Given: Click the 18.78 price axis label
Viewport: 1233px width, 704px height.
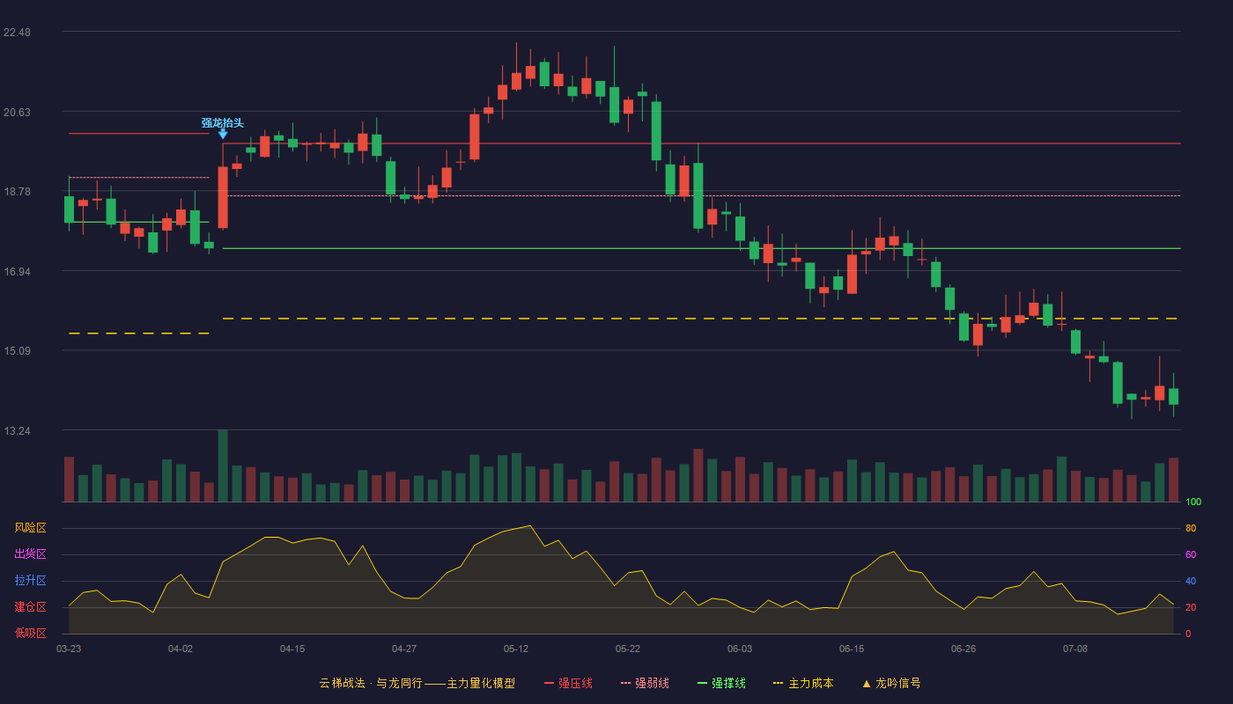Looking at the screenshot, I should tap(17, 192).
